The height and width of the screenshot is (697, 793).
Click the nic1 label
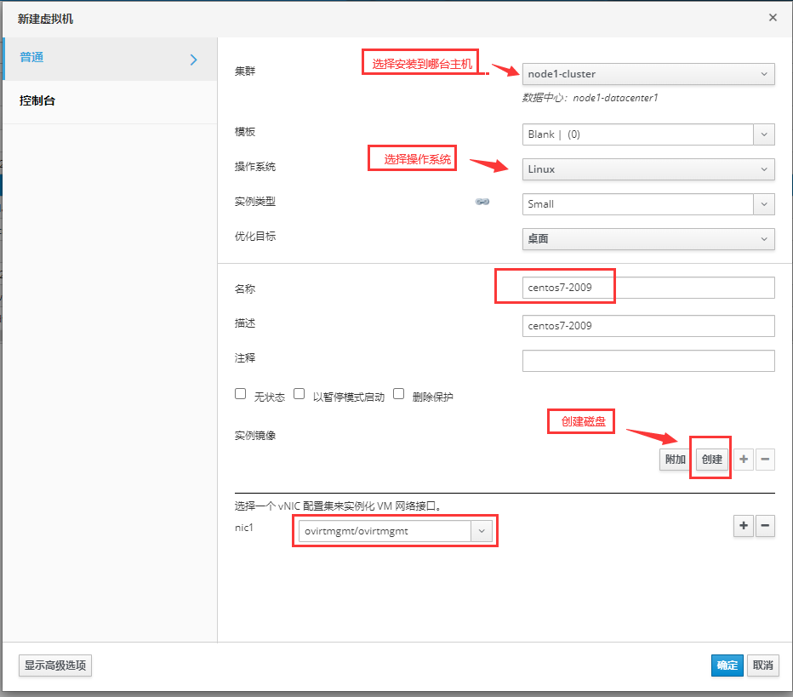pyautogui.click(x=243, y=528)
